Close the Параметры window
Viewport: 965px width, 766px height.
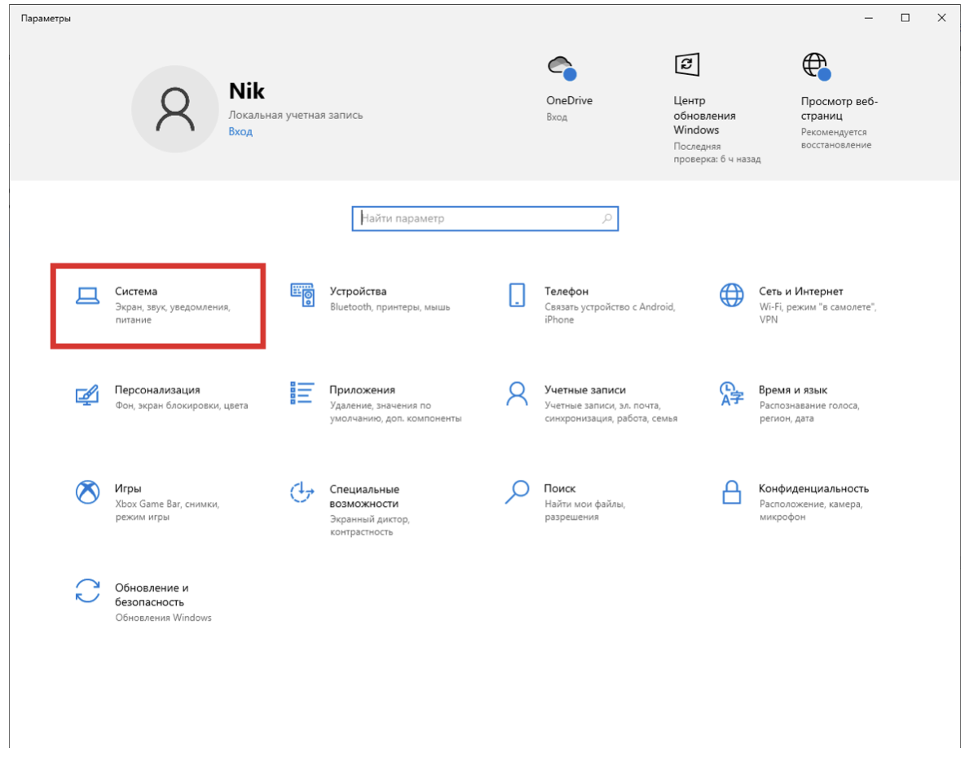click(941, 18)
